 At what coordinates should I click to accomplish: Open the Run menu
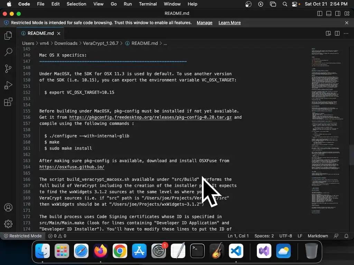point(128,4)
